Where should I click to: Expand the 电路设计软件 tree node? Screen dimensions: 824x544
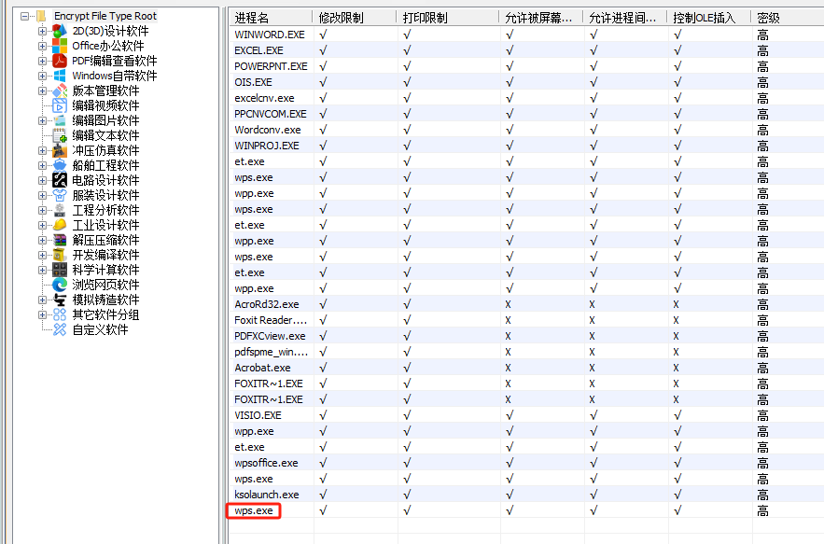tap(42, 180)
